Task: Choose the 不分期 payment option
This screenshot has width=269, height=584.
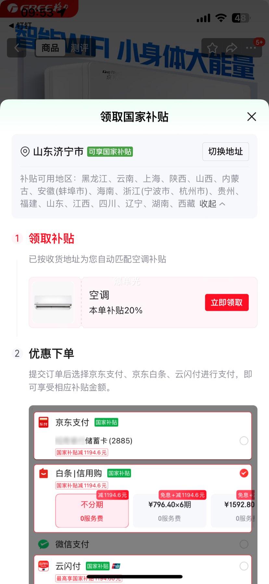Action: 92,511
